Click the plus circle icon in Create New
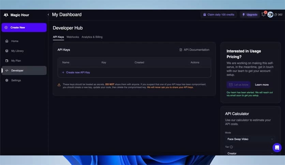This screenshot has height=165, width=285. point(6,27)
